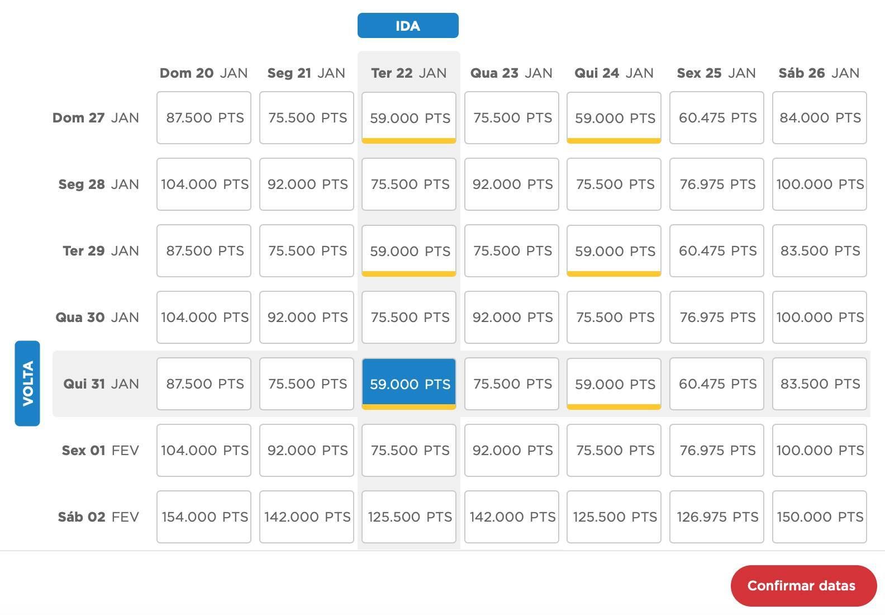Pick 104.000 PTS for Dom 20 / Qua 30
Screen dimensions: 885x615
(x=204, y=318)
